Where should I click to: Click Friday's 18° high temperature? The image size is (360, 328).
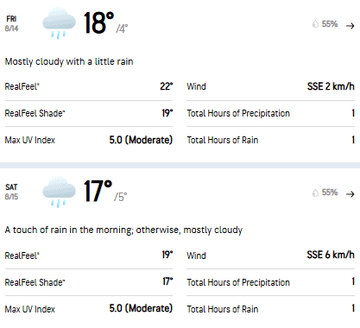[x=98, y=22]
